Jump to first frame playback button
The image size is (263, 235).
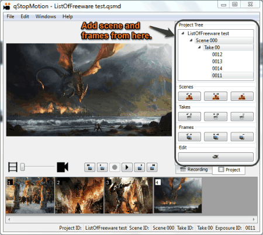click(x=89, y=167)
